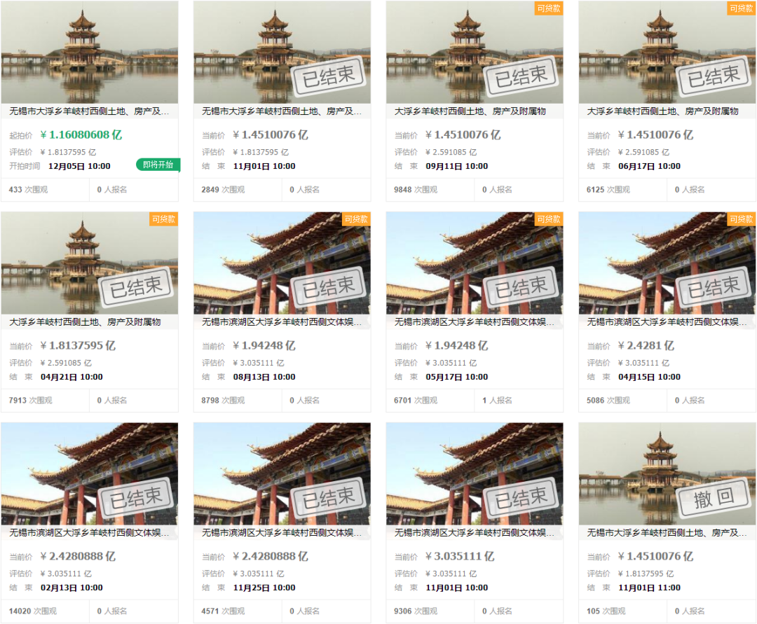The width and height of the screenshot is (757, 624).
Task: Click 可贷款 tag on 5086 次围观 listing
Action: 742,219
